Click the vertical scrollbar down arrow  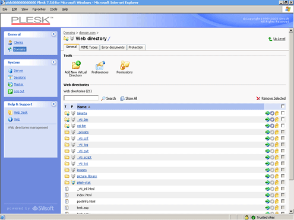tap(291, 211)
